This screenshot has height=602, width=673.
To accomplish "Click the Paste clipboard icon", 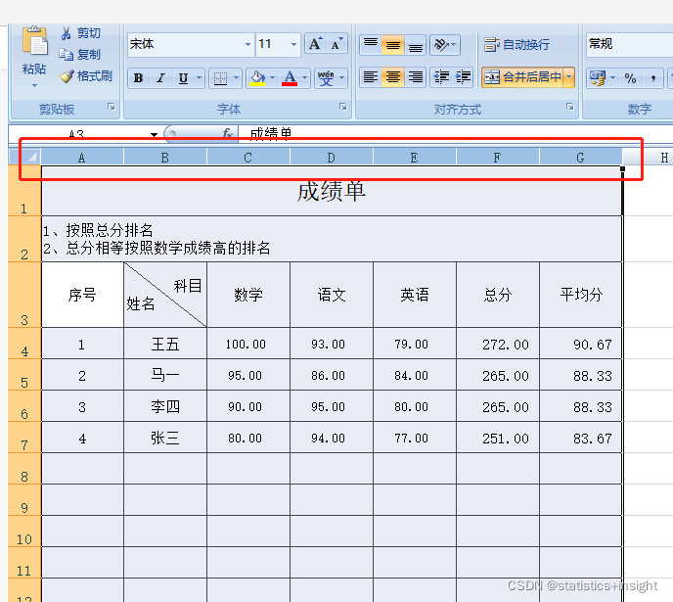I will [34, 42].
